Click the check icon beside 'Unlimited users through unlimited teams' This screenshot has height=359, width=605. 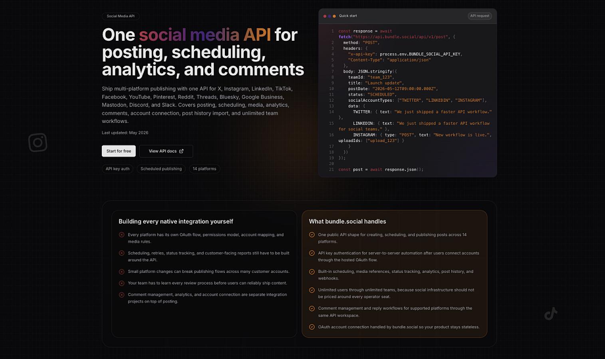(x=312, y=290)
